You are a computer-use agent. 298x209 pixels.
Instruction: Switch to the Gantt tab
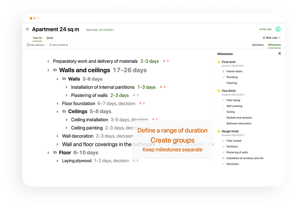[50, 38]
